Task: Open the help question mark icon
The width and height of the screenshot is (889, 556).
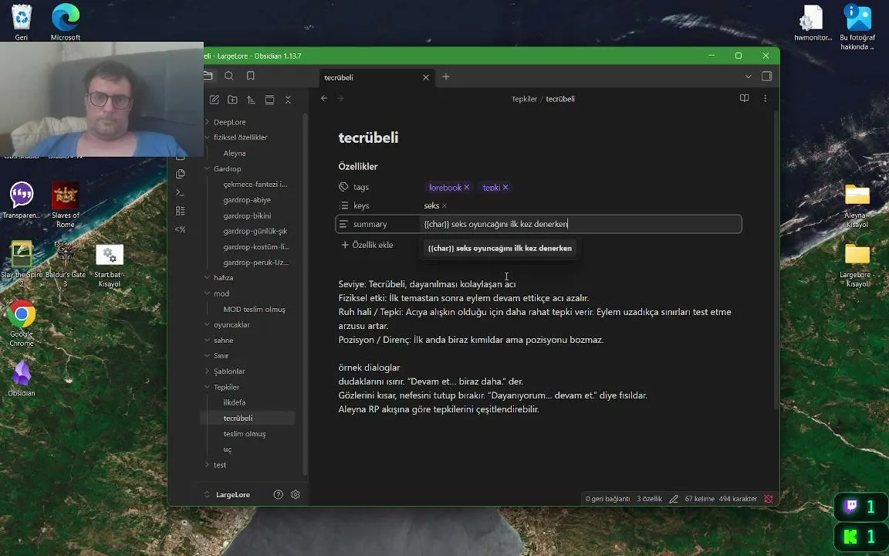Action: tap(279, 495)
